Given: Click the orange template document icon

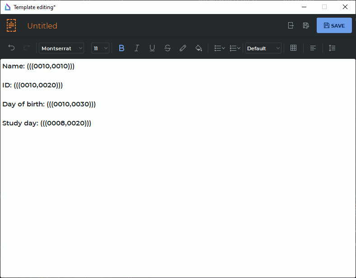Looking at the screenshot, I should (x=11, y=25).
